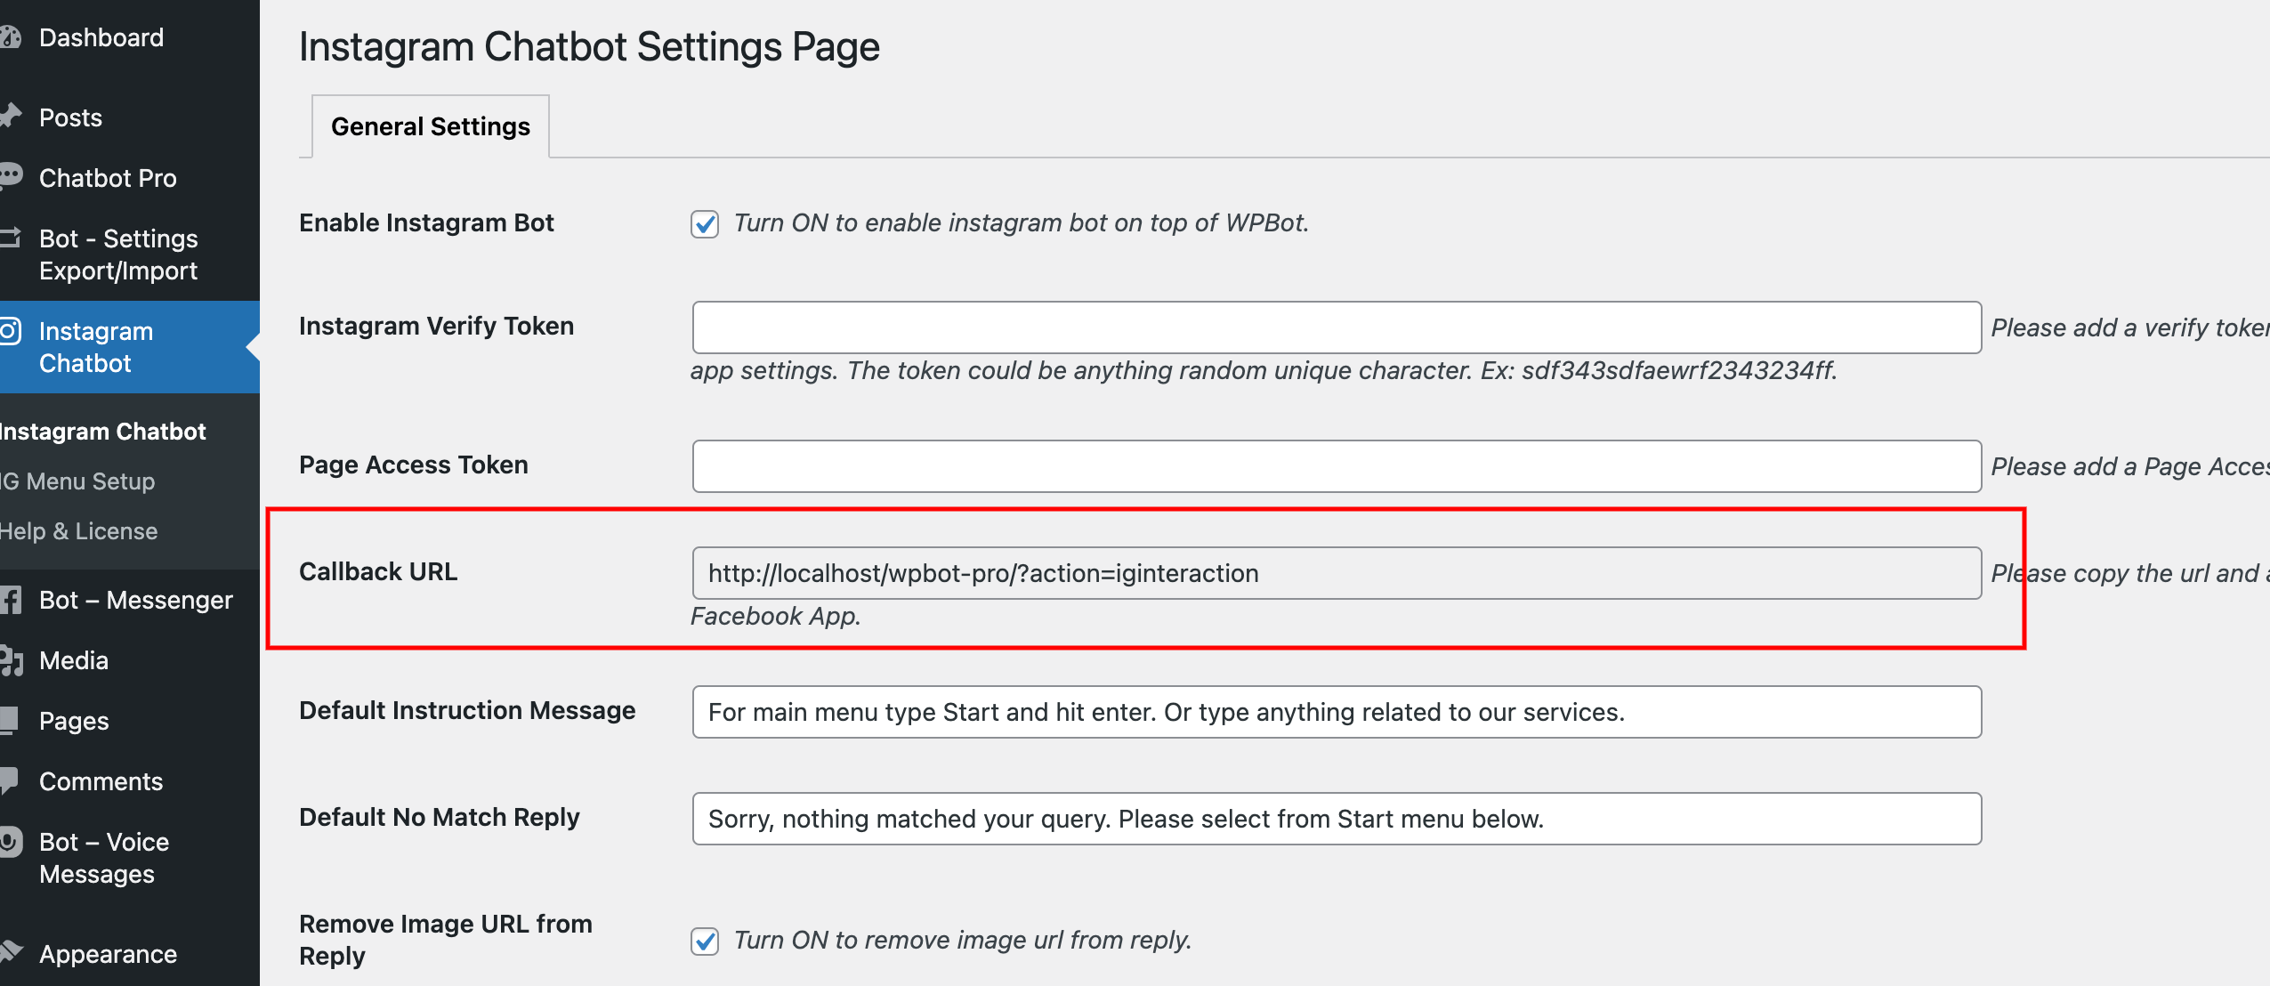Click the Bot Voice Messages microphone icon
The width and height of the screenshot is (2270, 986).
point(10,842)
